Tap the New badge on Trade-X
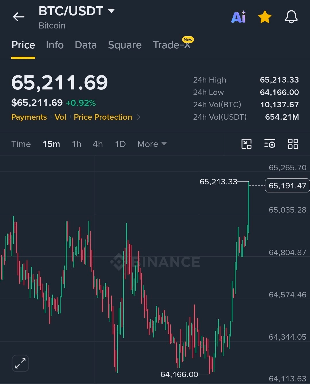Image resolution: width=310 pixels, height=384 pixels. tap(188, 39)
